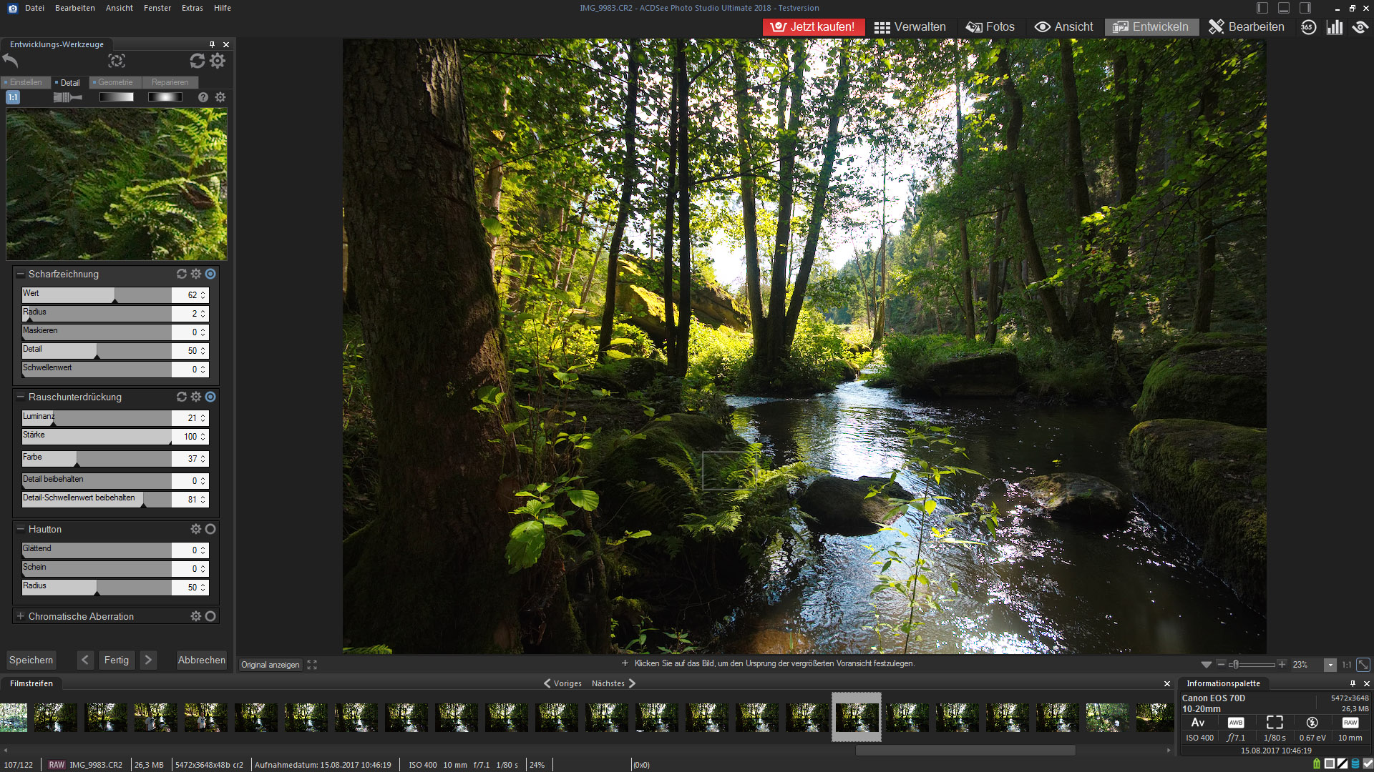Open Scharfzeichnung settings gear
The height and width of the screenshot is (772, 1374).
click(196, 274)
